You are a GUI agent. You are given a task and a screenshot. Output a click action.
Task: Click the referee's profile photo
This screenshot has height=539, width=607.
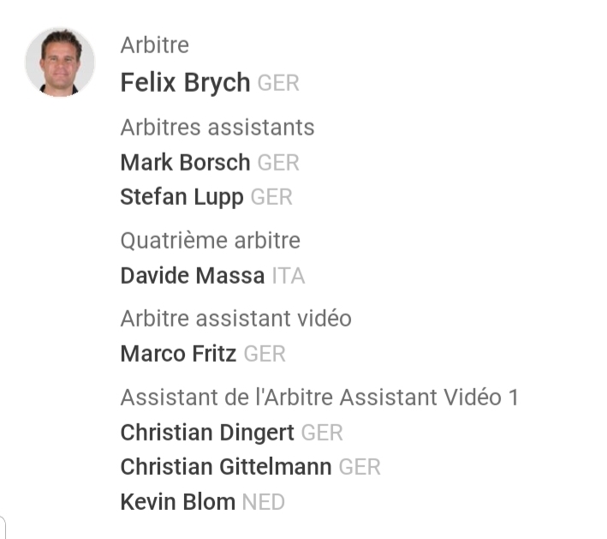(x=60, y=63)
